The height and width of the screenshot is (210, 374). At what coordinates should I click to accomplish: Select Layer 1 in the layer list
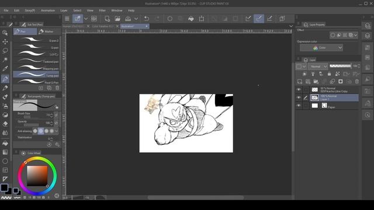coord(334,97)
